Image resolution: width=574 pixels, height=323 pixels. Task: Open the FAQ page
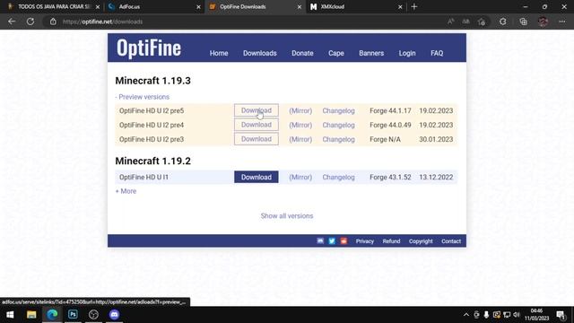pyautogui.click(x=437, y=53)
